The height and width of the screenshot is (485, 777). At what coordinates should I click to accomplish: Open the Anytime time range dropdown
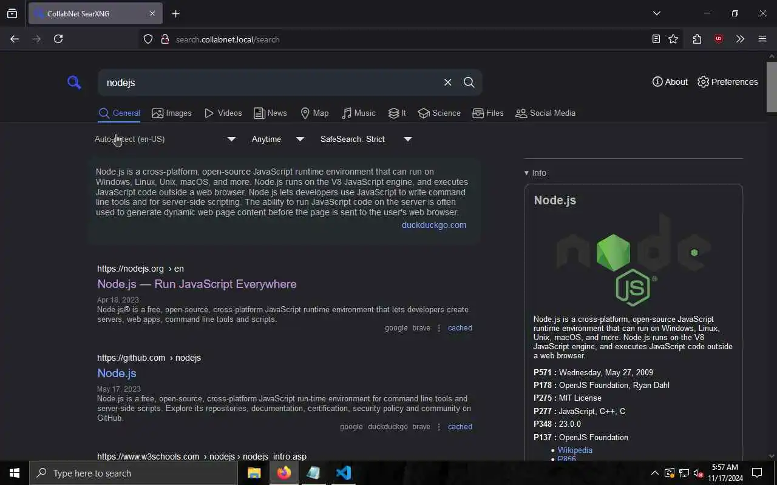tap(278, 139)
